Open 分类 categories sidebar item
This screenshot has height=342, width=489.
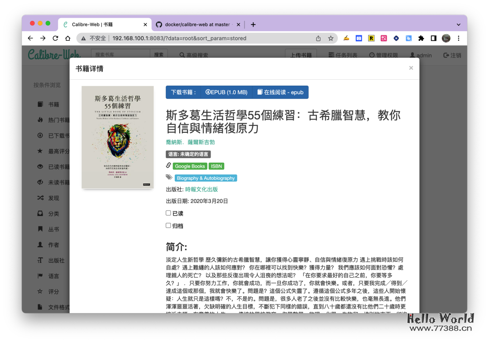(x=48, y=213)
